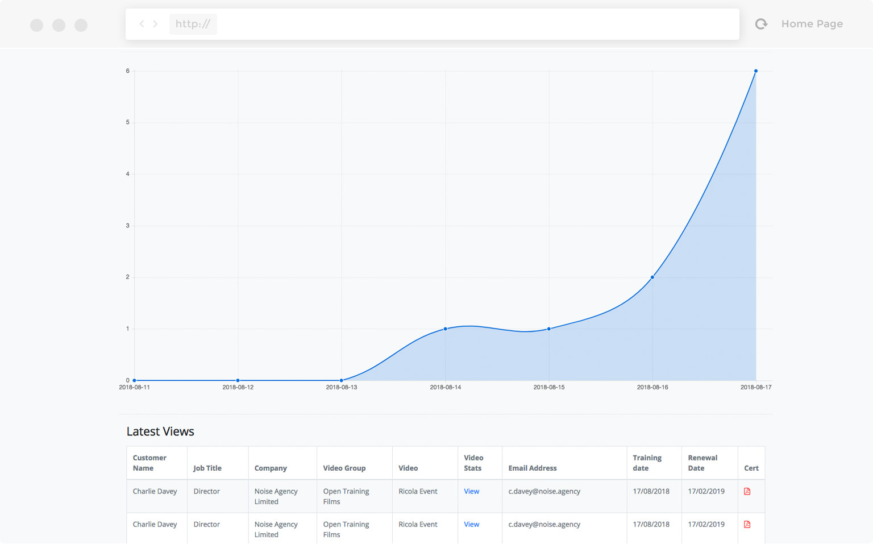Select the data point at 2018-08-14 showing value 1
Viewport: 873px width, 544px height.
(x=445, y=329)
